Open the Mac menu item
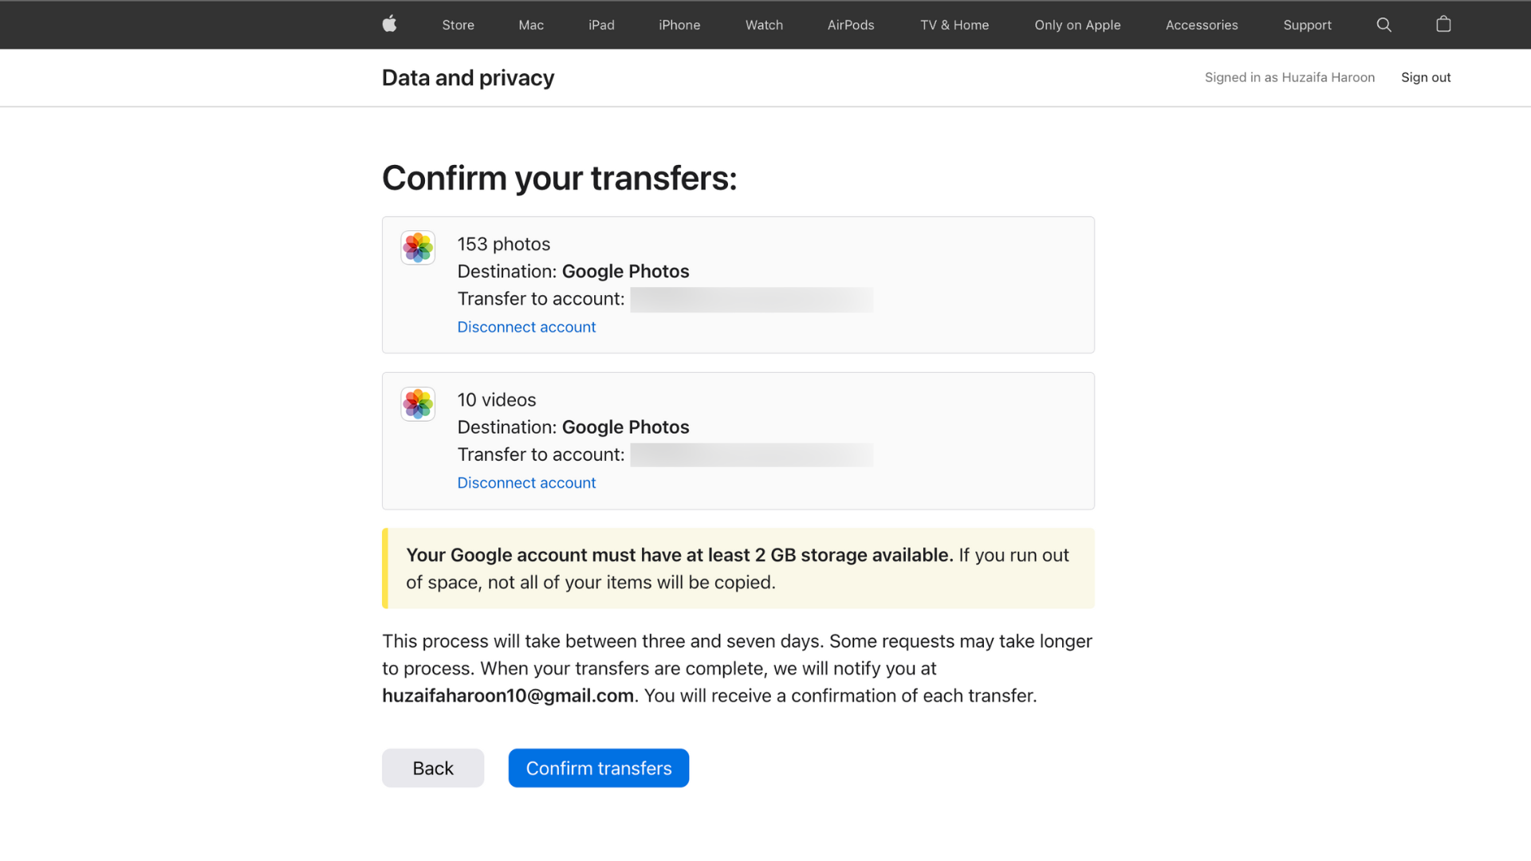Image resolution: width=1531 pixels, height=861 pixels. point(531,25)
